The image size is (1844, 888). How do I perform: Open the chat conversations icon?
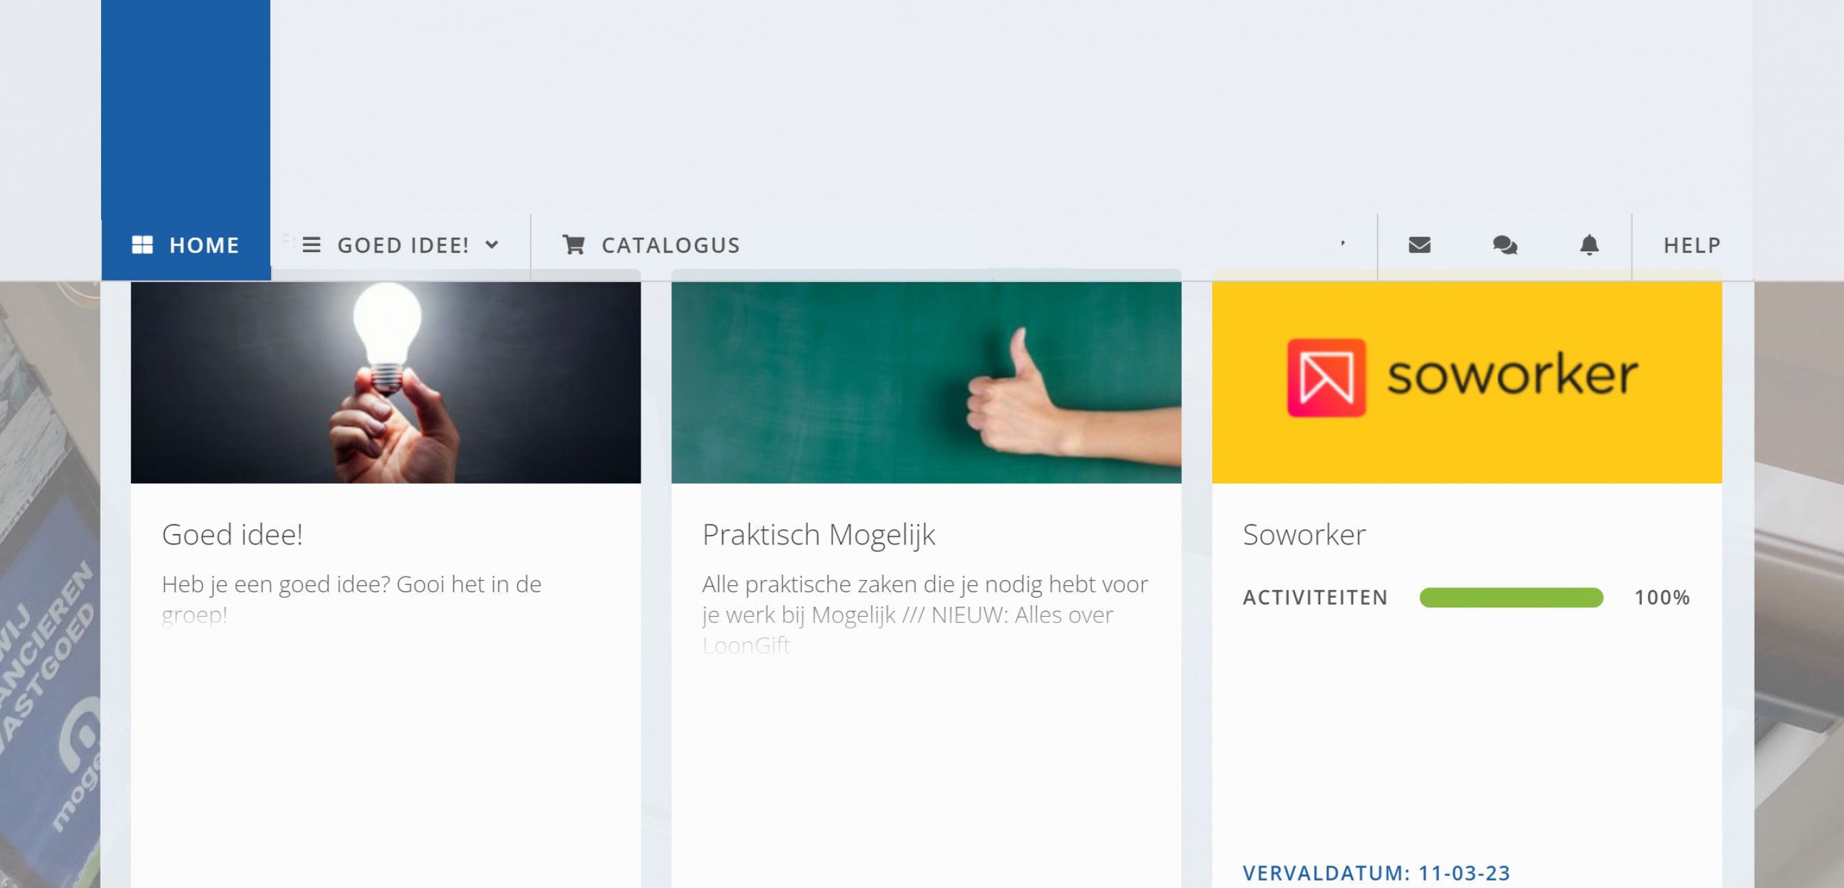click(1505, 245)
